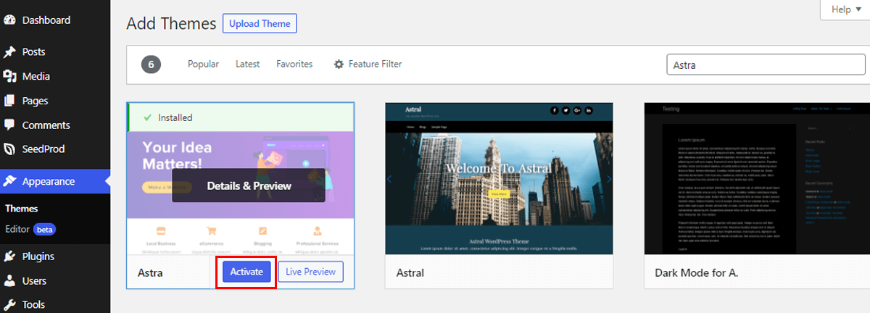This screenshot has height=313, width=870.
Task: Open Plugins menu item
Action: pos(55,256)
